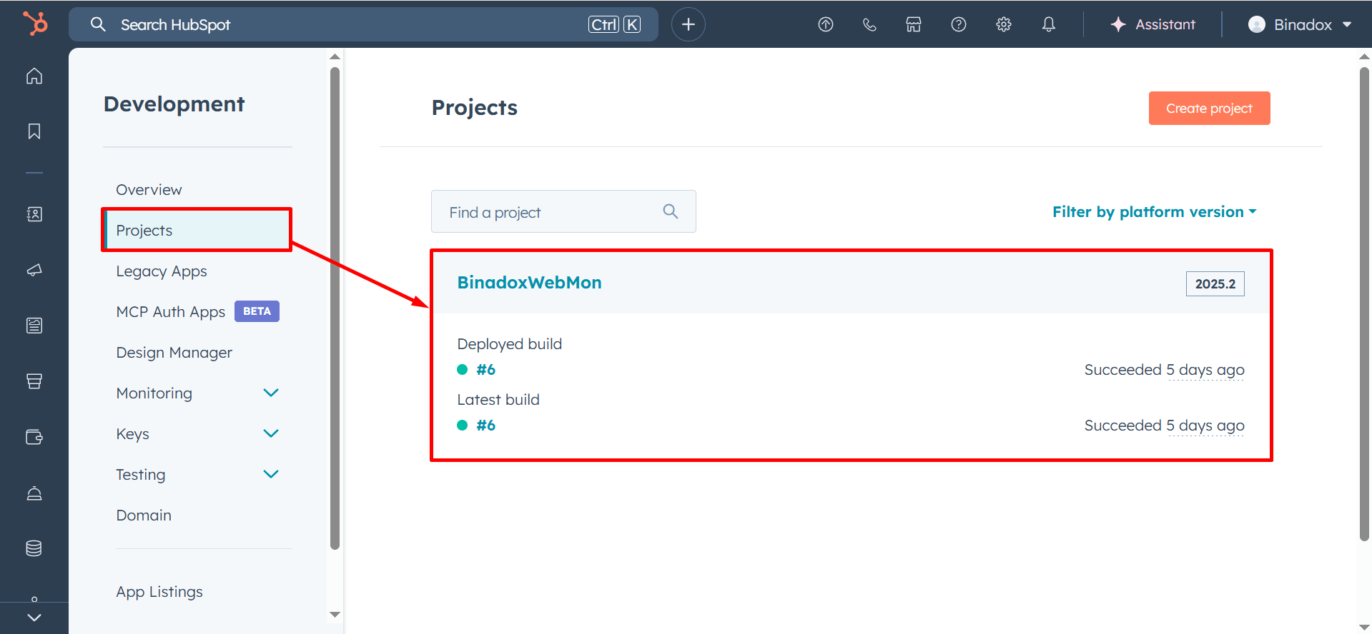
Task: Click the magnifier in global search bar
Action: pos(98,24)
